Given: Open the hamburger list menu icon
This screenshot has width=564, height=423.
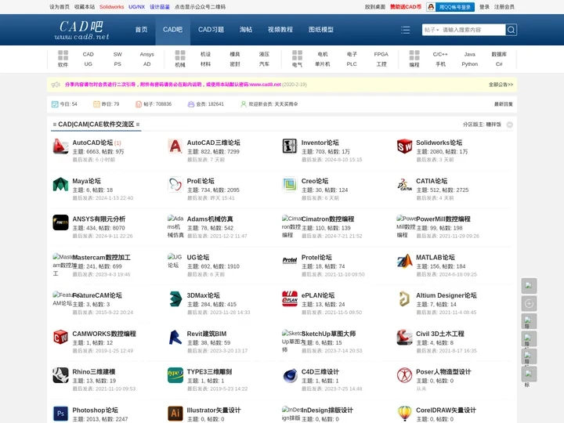Looking at the screenshot, I should click(406, 30).
